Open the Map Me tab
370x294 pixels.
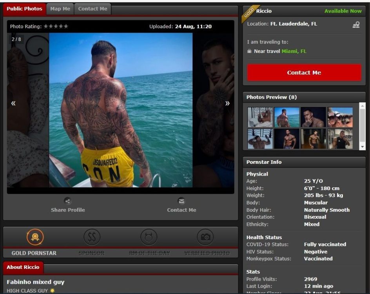60,9
